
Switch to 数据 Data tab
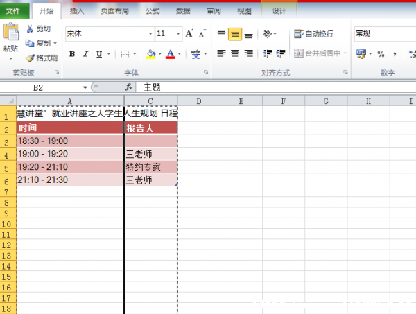[183, 11]
